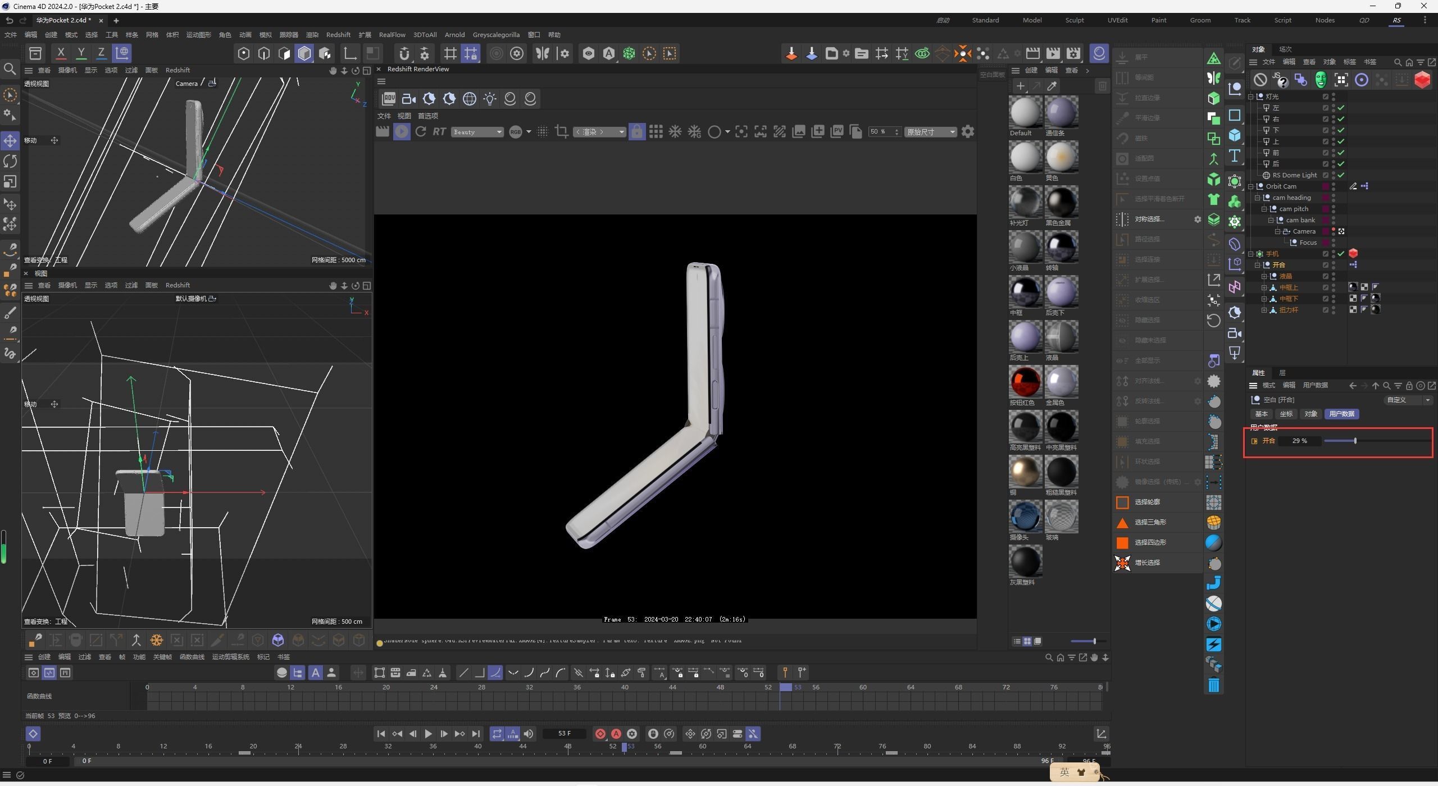The height and width of the screenshot is (786, 1438).
Task: Open the Redshift menu in menu bar
Action: coord(338,35)
